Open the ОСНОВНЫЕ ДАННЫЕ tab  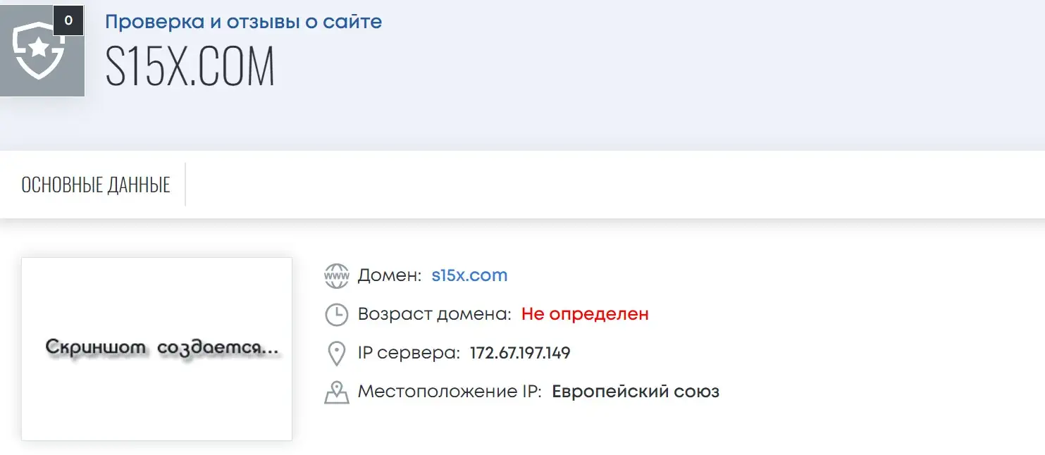click(x=96, y=185)
